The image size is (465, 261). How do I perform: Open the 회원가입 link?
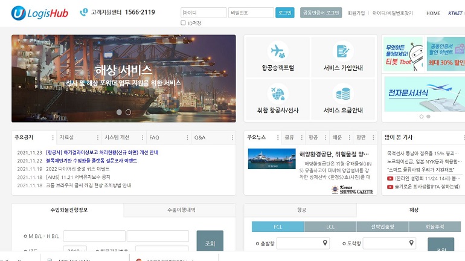pyautogui.click(x=356, y=13)
